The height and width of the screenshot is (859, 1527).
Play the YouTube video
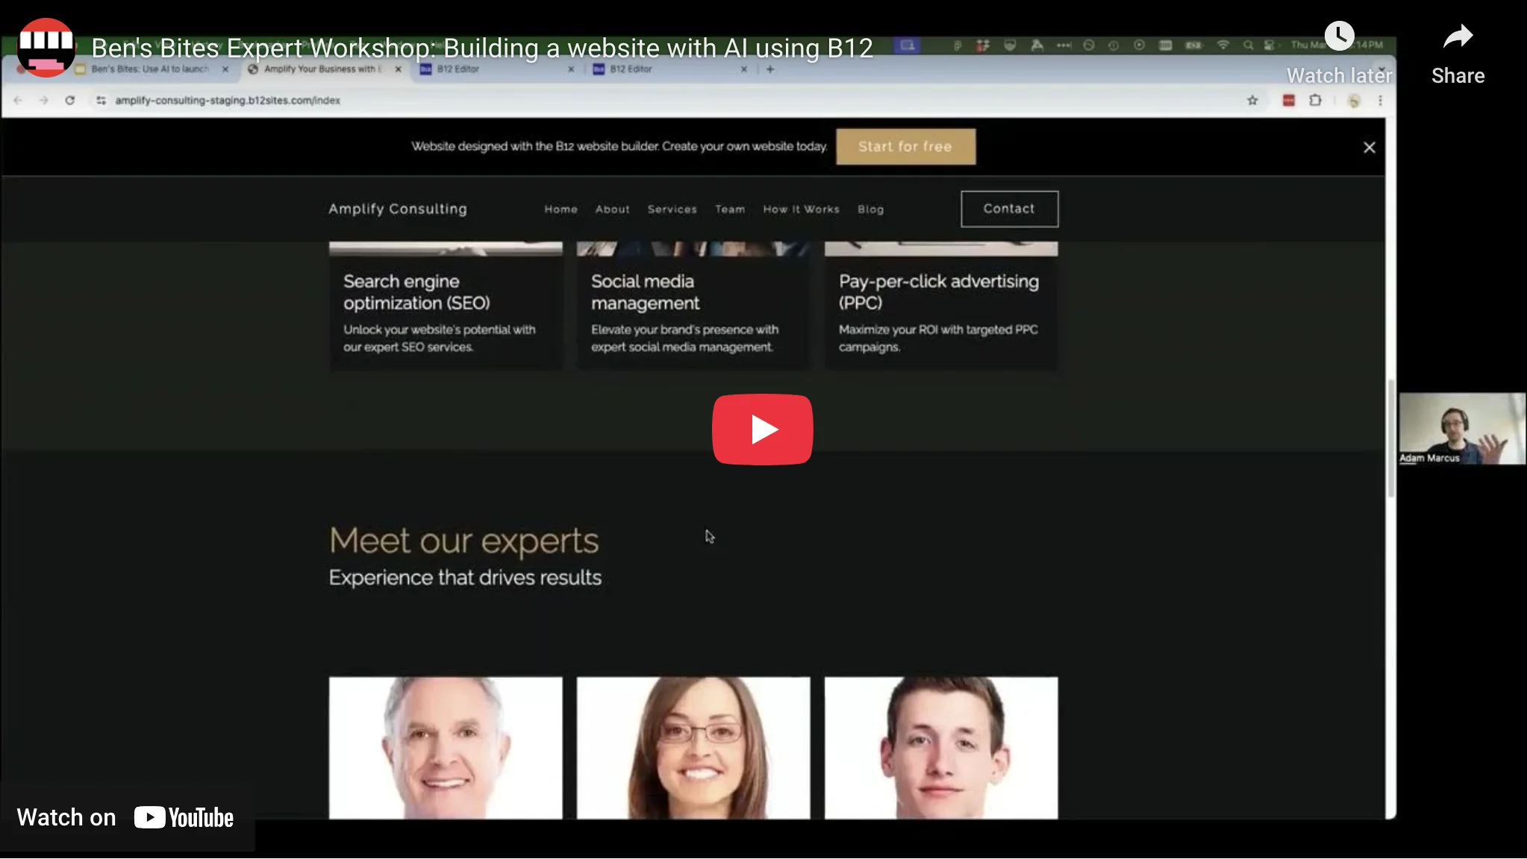(762, 429)
